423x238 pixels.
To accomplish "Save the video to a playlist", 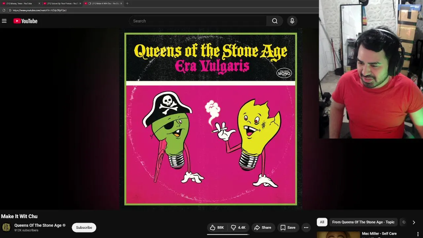I will coord(288,227).
